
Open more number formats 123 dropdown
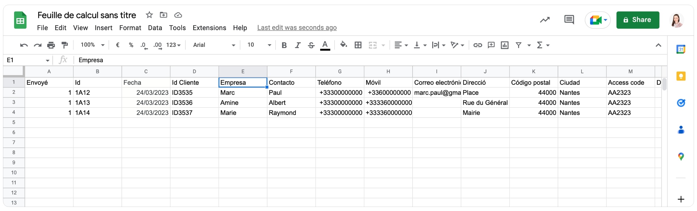[x=173, y=45]
